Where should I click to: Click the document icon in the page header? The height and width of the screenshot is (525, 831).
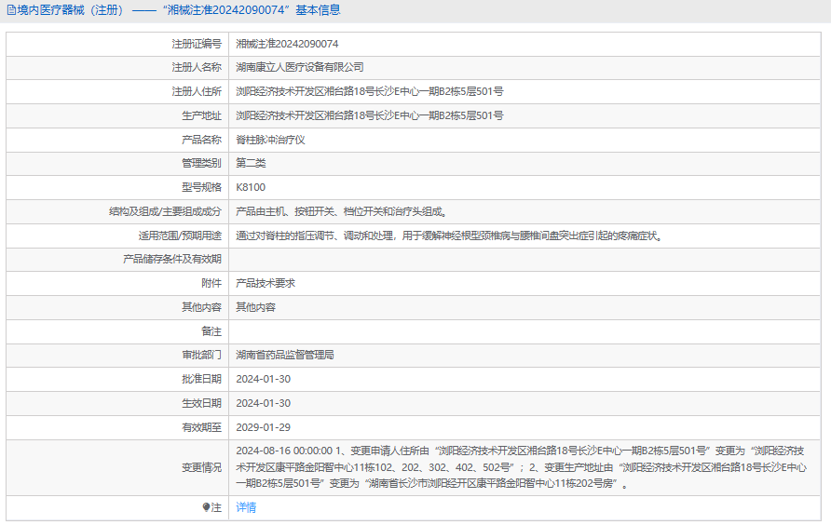point(11,10)
